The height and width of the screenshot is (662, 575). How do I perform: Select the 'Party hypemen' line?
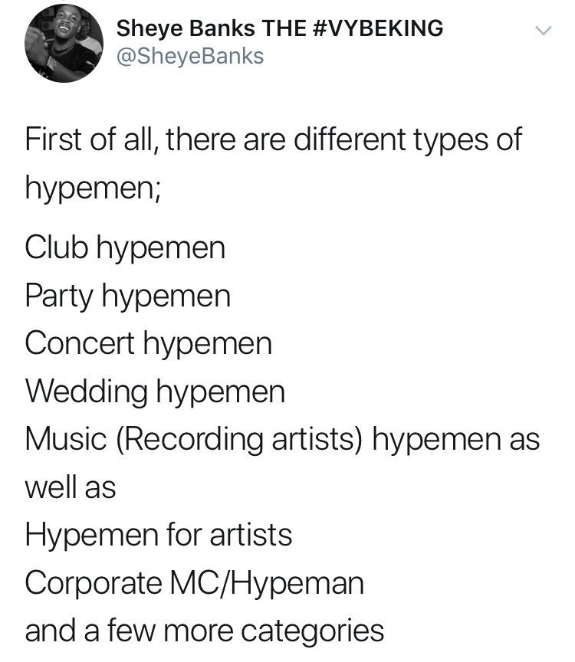[127, 296]
